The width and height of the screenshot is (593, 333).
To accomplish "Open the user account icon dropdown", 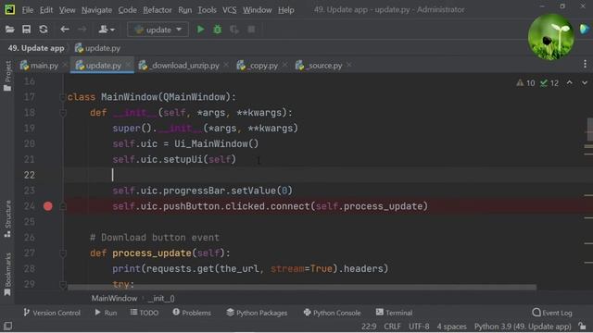I will pos(107,30).
